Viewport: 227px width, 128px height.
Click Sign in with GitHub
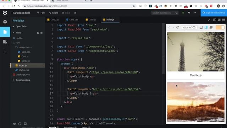214,13
